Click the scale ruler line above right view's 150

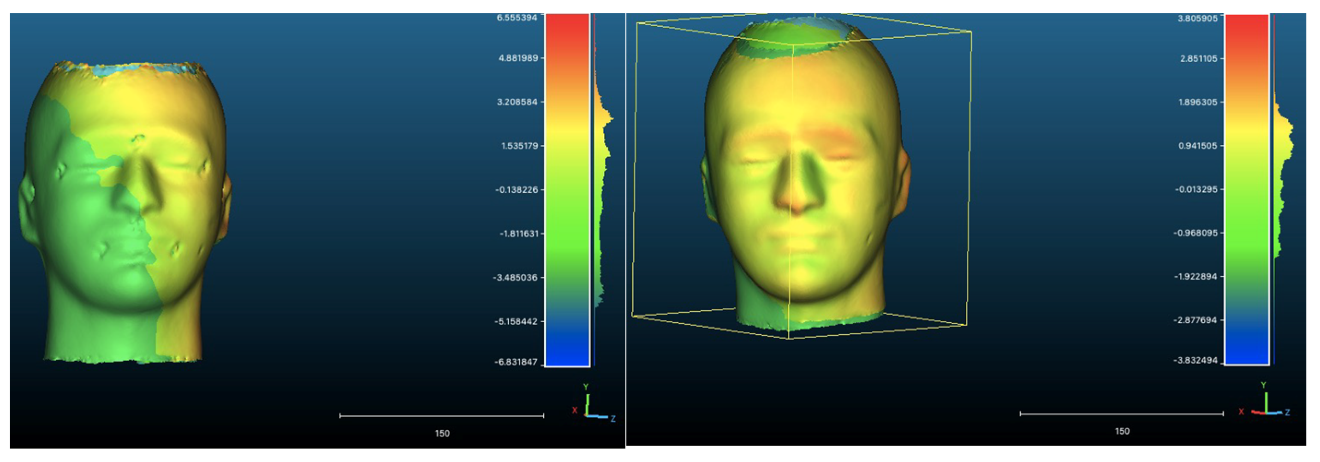pos(1122,414)
